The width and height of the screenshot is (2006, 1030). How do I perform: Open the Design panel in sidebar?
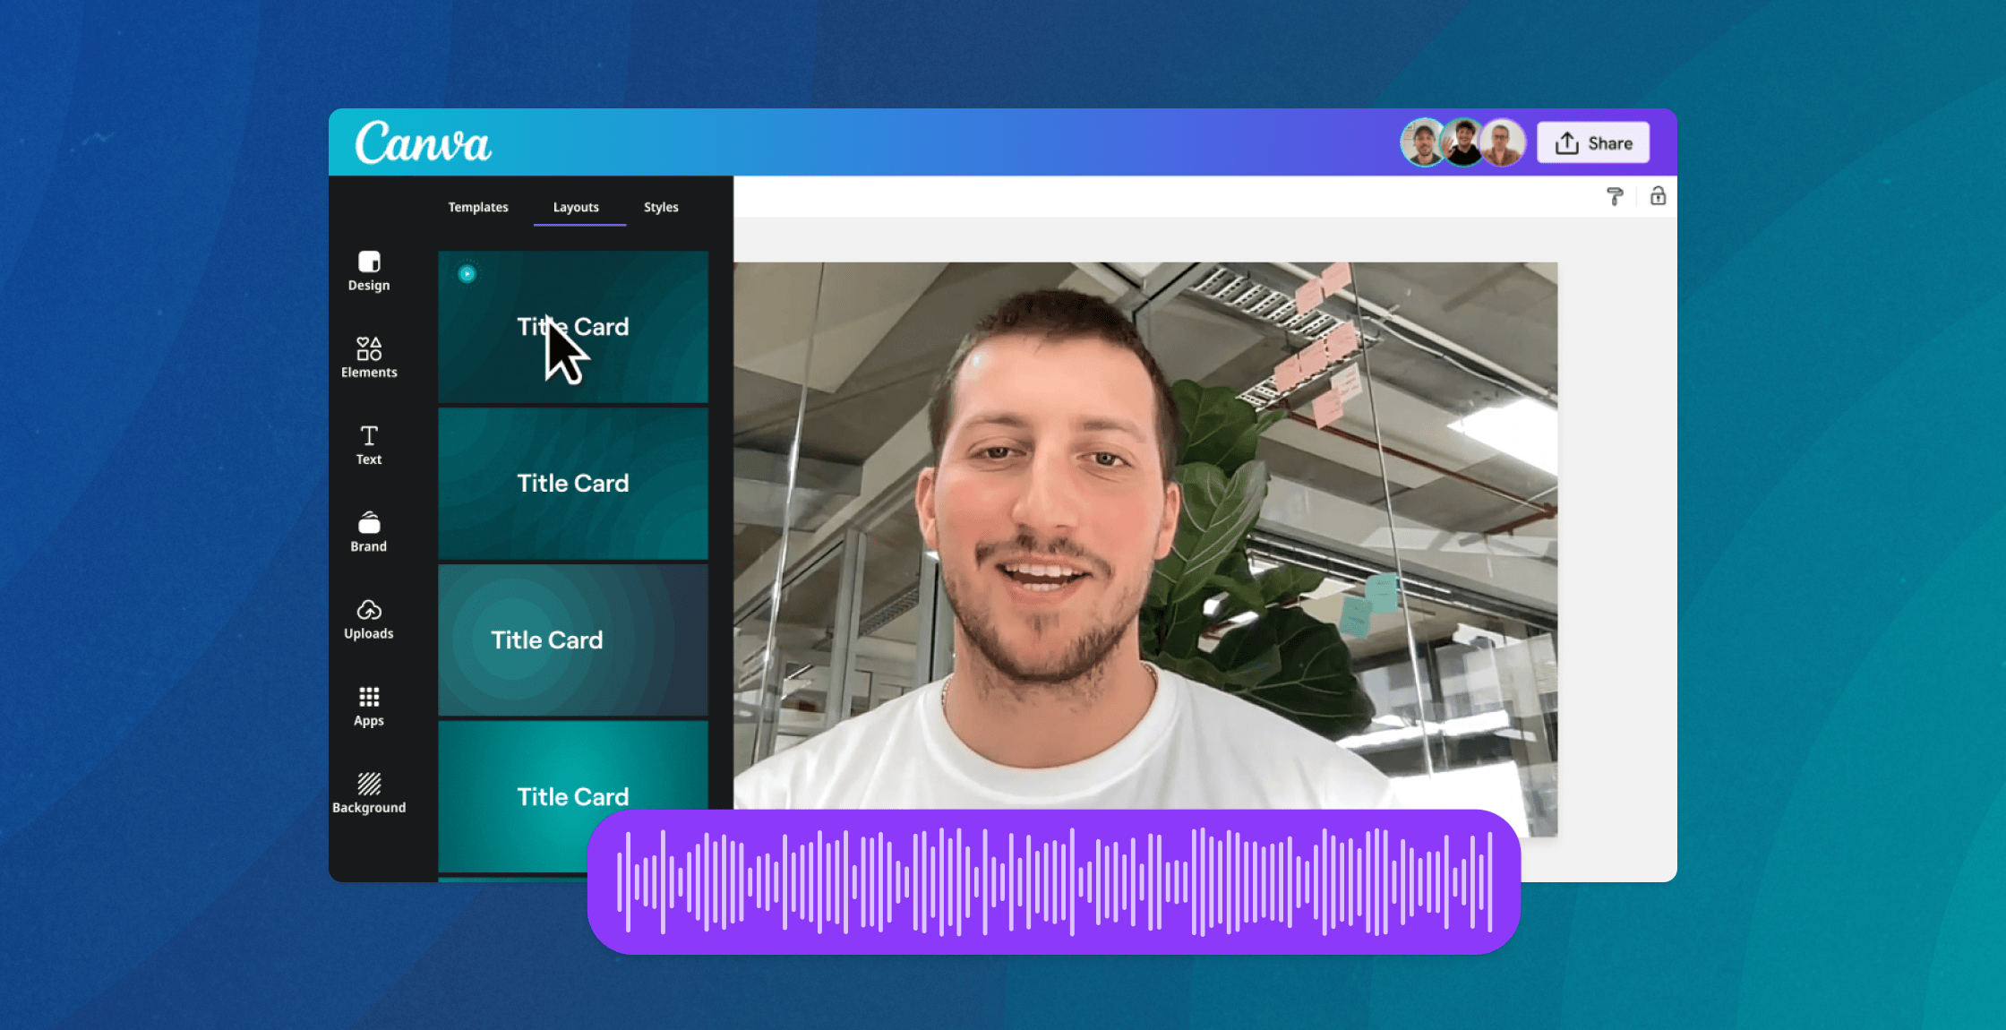coord(369,271)
